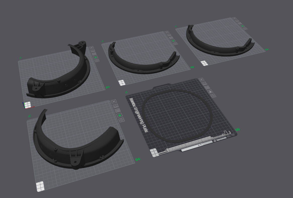Auto-orient objects on plate 04
This screenshot has width=293, height=198.
[x=116, y=106]
